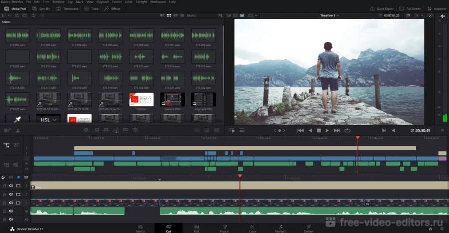Toggle timeline snapping magnet icon
Viewport: 449px width, 233px height.
(3, 177)
